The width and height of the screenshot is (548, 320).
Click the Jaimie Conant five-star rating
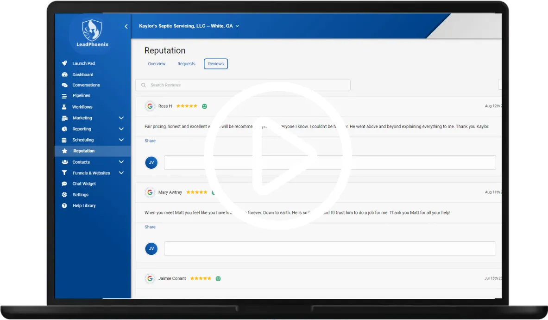point(201,278)
